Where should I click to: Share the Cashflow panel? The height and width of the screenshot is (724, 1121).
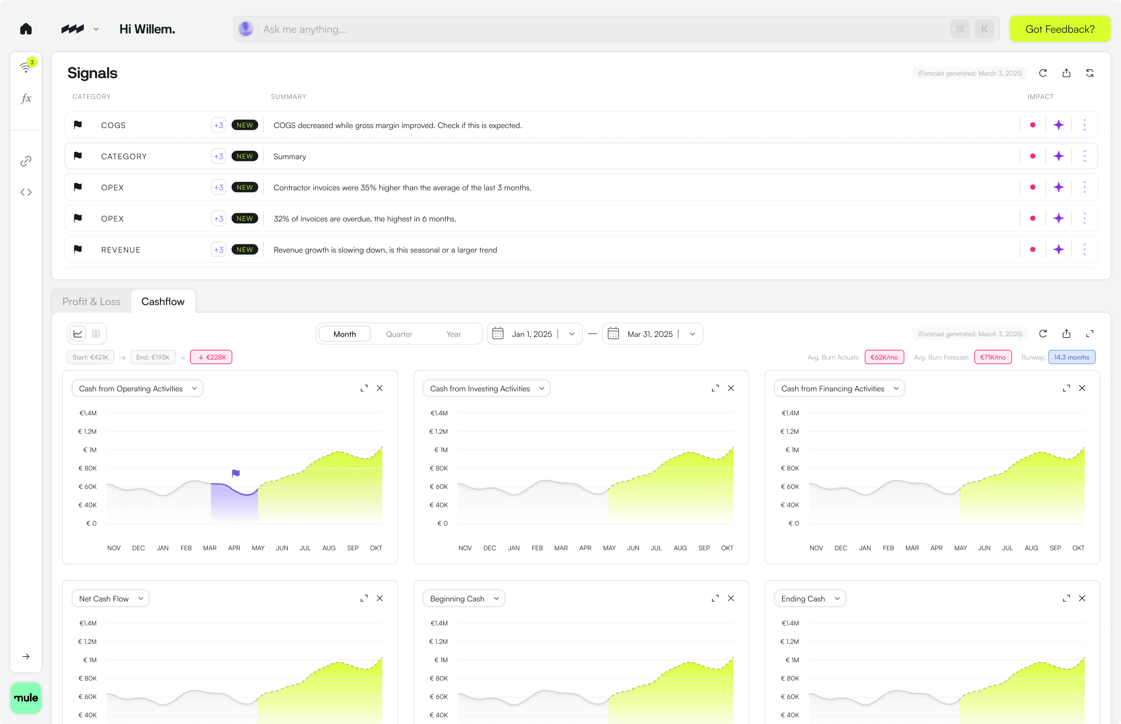[1067, 334]
